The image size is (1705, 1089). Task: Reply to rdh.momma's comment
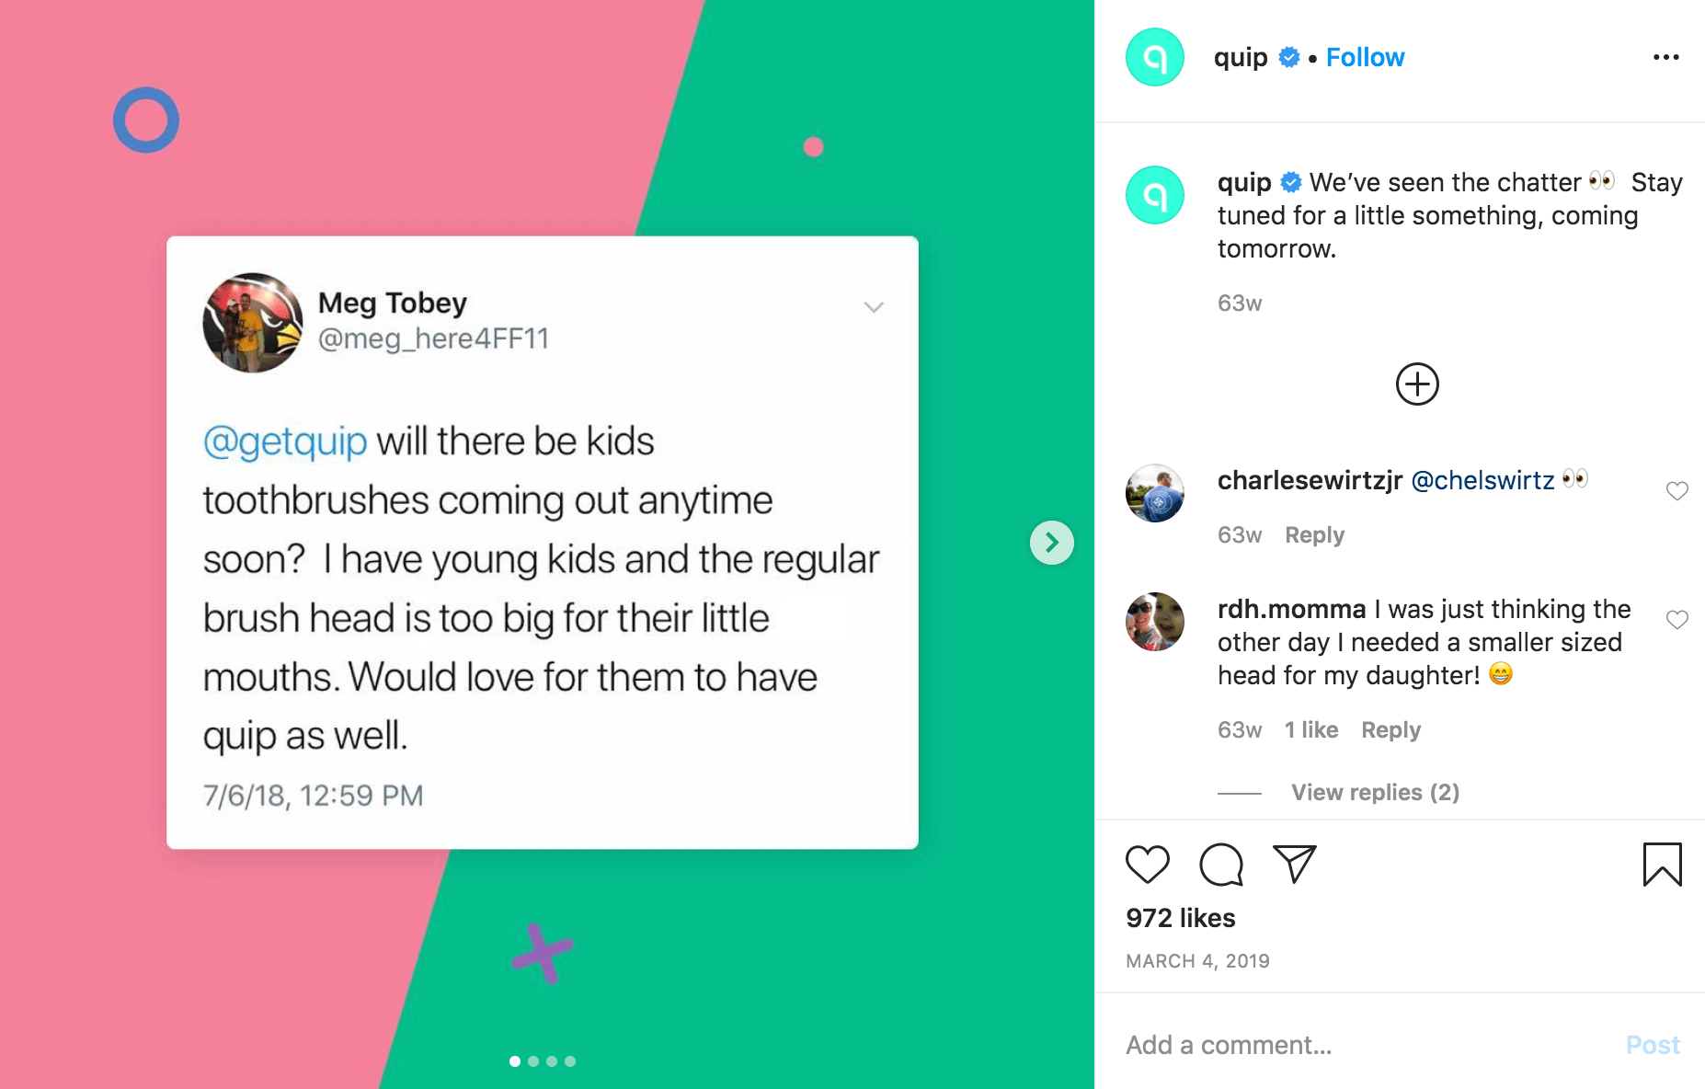1390,730
